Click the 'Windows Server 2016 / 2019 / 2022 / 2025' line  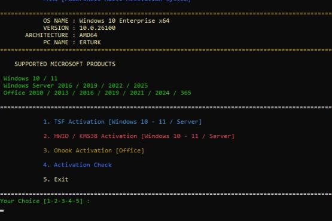75,85
